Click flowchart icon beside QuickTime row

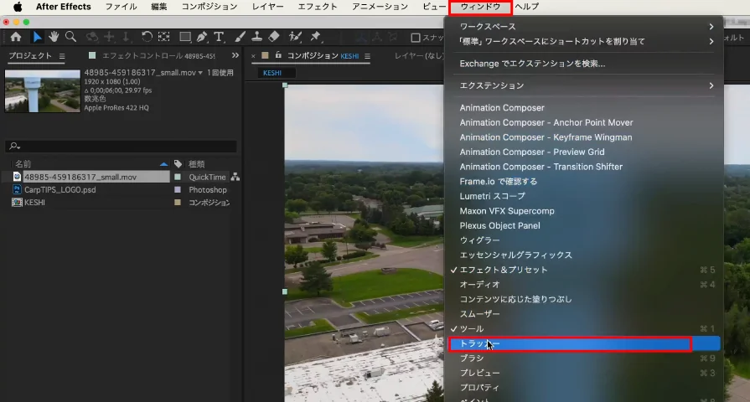pyautogui.click(x=235, y=177)
